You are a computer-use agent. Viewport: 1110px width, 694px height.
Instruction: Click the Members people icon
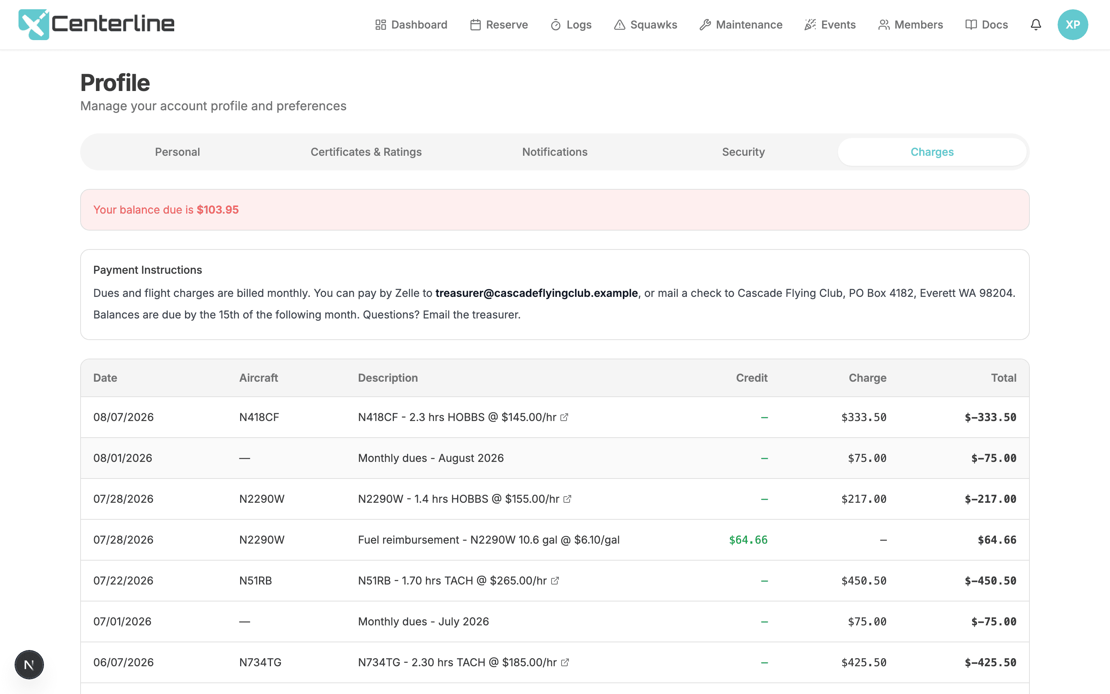(x=883, y=25)
